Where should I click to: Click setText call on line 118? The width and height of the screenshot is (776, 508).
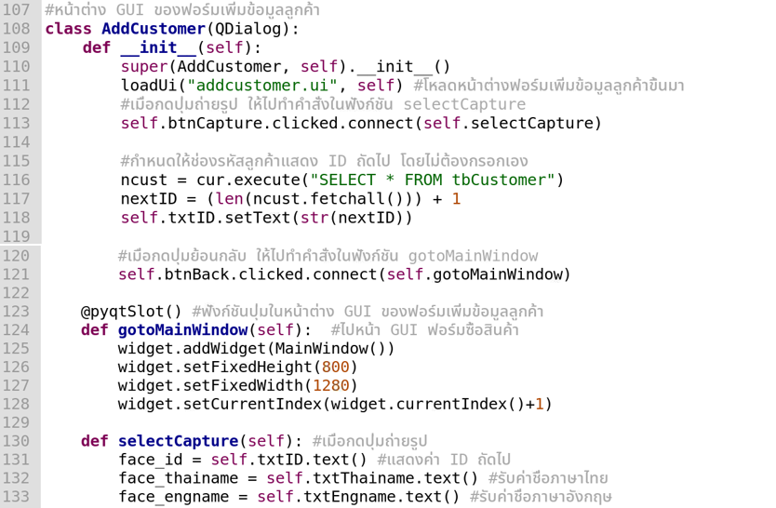[258, 218]
